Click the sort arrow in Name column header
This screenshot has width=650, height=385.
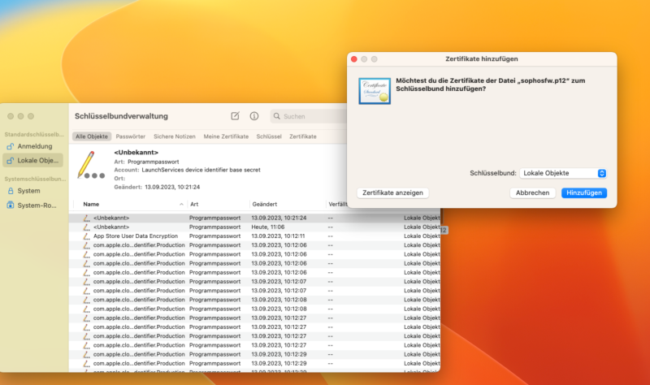(x=181, y=205)
